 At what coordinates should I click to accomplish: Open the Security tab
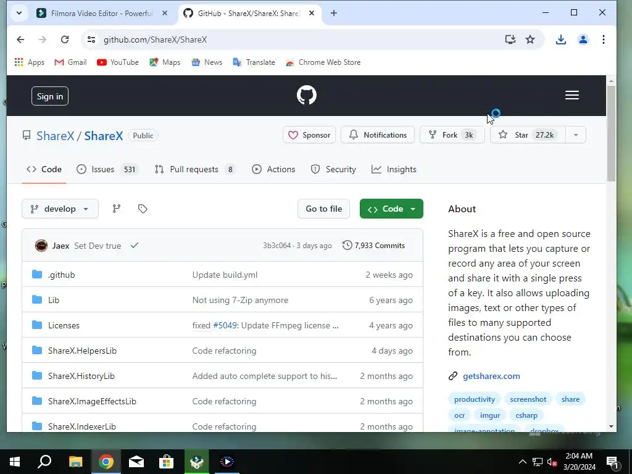point(333,169)
